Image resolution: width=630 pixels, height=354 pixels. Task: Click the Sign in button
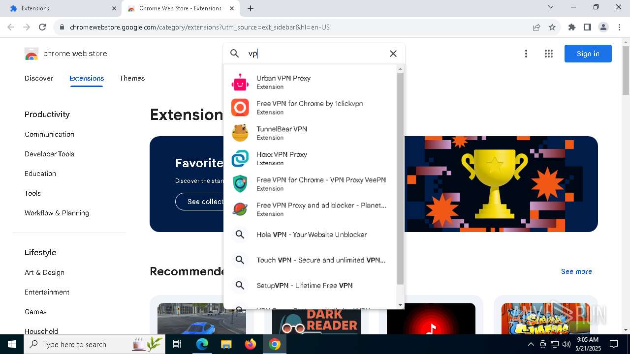click(588, 54)
